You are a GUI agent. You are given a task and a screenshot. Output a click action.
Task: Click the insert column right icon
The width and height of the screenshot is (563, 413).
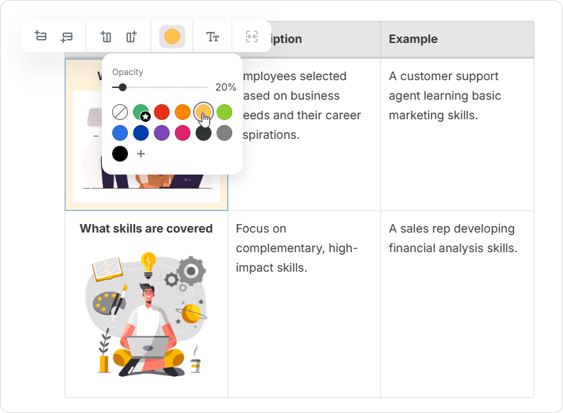(132, 36)
